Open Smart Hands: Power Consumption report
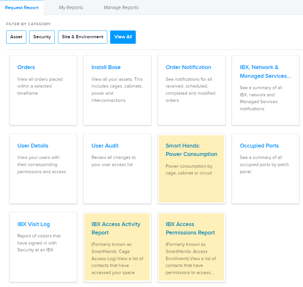Screen dimensions: 303x287 point(191,150)
